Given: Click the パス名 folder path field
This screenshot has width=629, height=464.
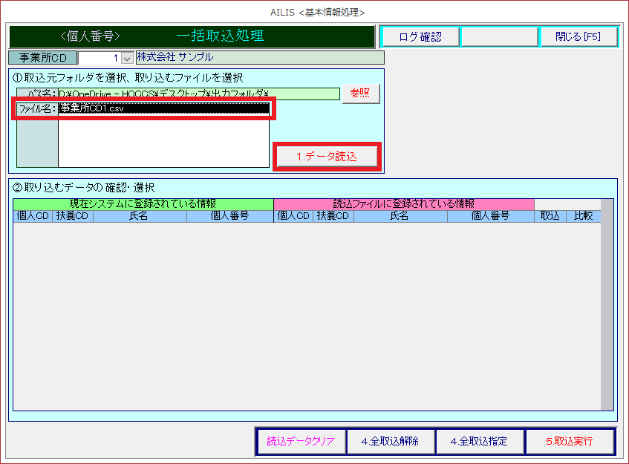Looking at the screenshot, I should pos(198,94).
